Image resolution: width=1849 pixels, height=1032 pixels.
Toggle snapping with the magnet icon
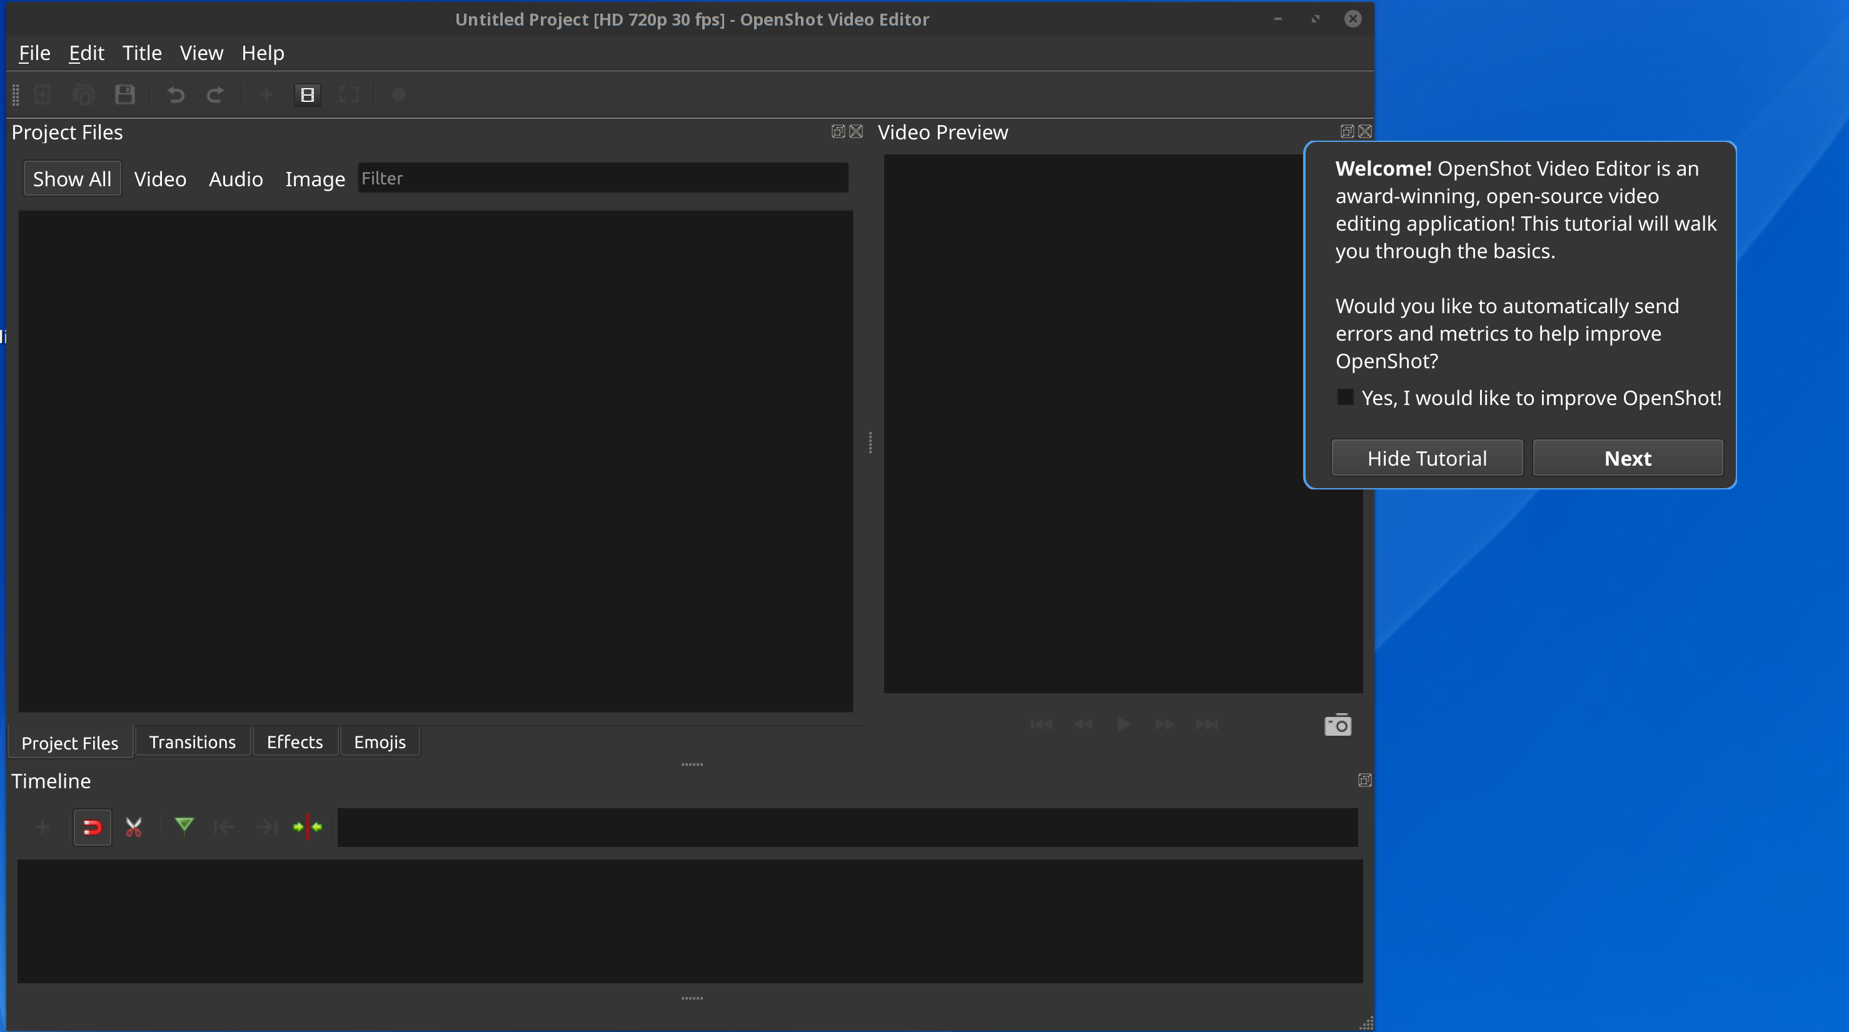point(92,827)
